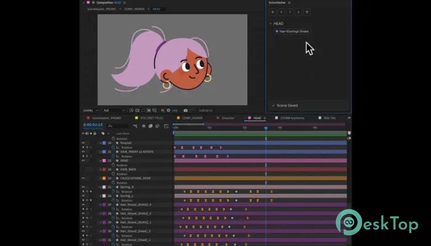431x246 pixels.
Task: Show more timeline tabs with the double chevron
Action: [x=349, y=118]
